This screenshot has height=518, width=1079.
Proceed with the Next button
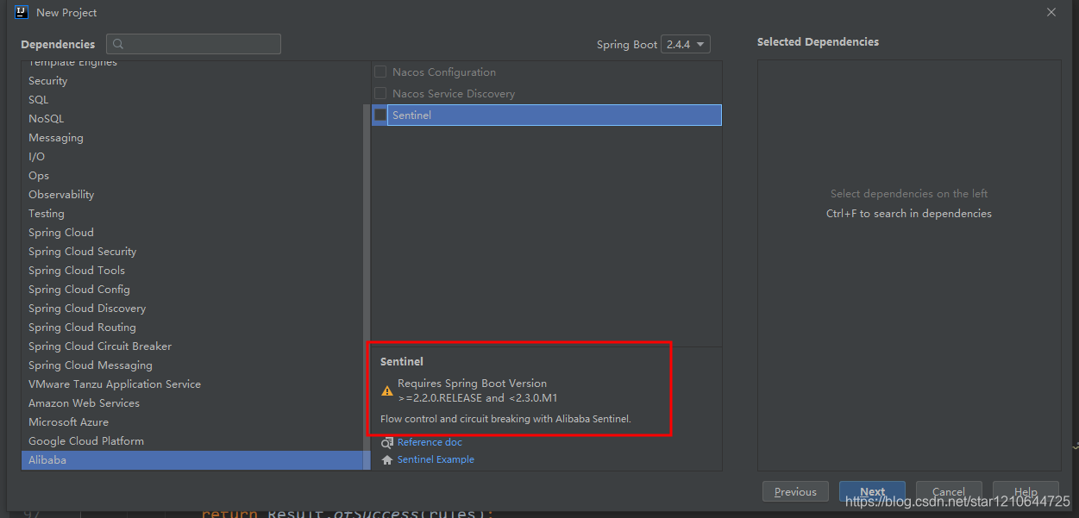tap(872, 491)
